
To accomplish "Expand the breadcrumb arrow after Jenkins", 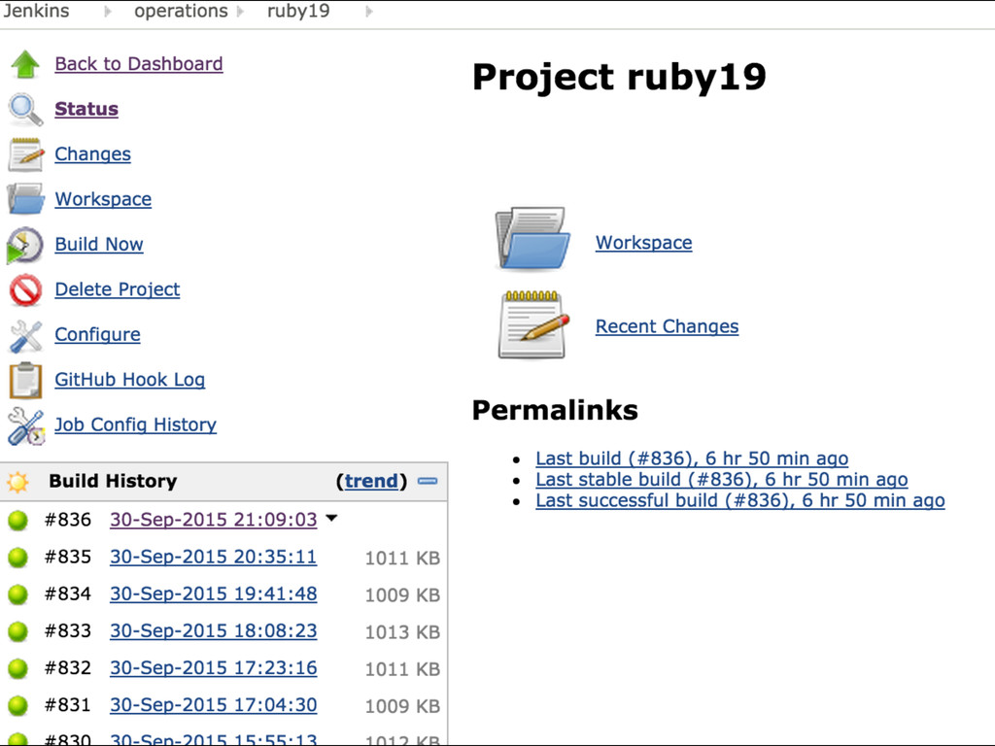I will [108, 13].
